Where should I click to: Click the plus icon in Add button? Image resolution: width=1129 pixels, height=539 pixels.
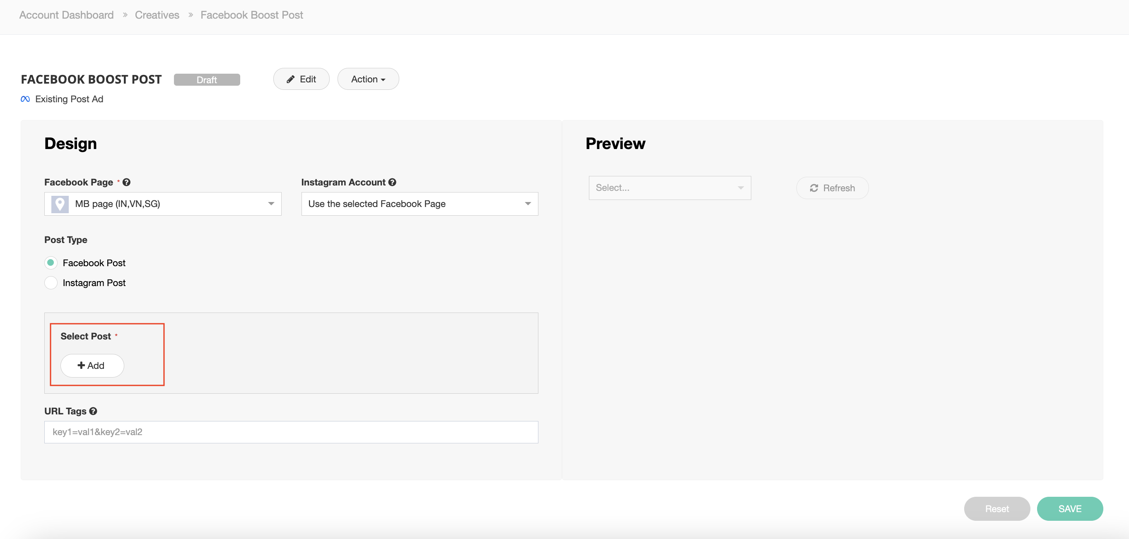pos(81,366)
